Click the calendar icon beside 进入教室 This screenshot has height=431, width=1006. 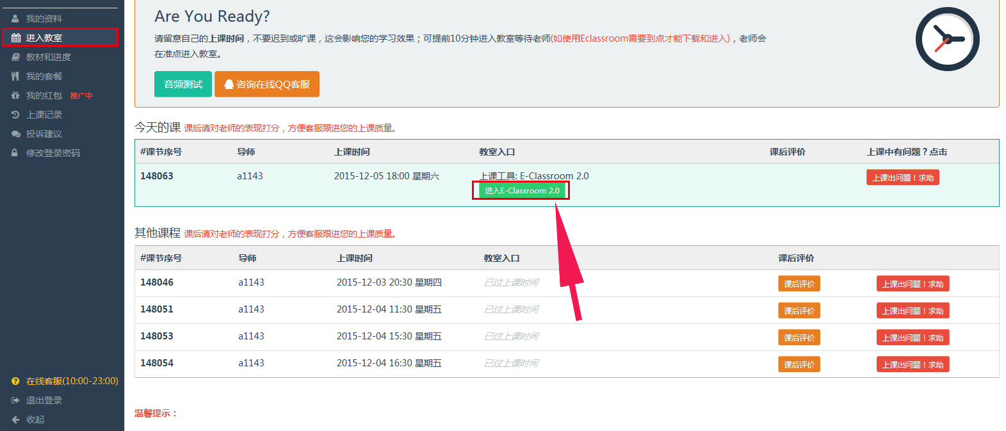(x=16, y=38)
